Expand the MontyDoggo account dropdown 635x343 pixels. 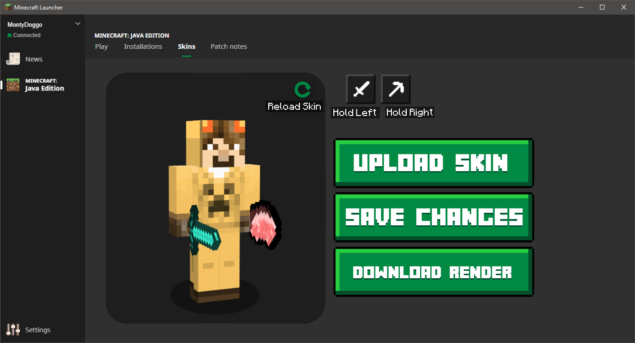click(78, 24)
